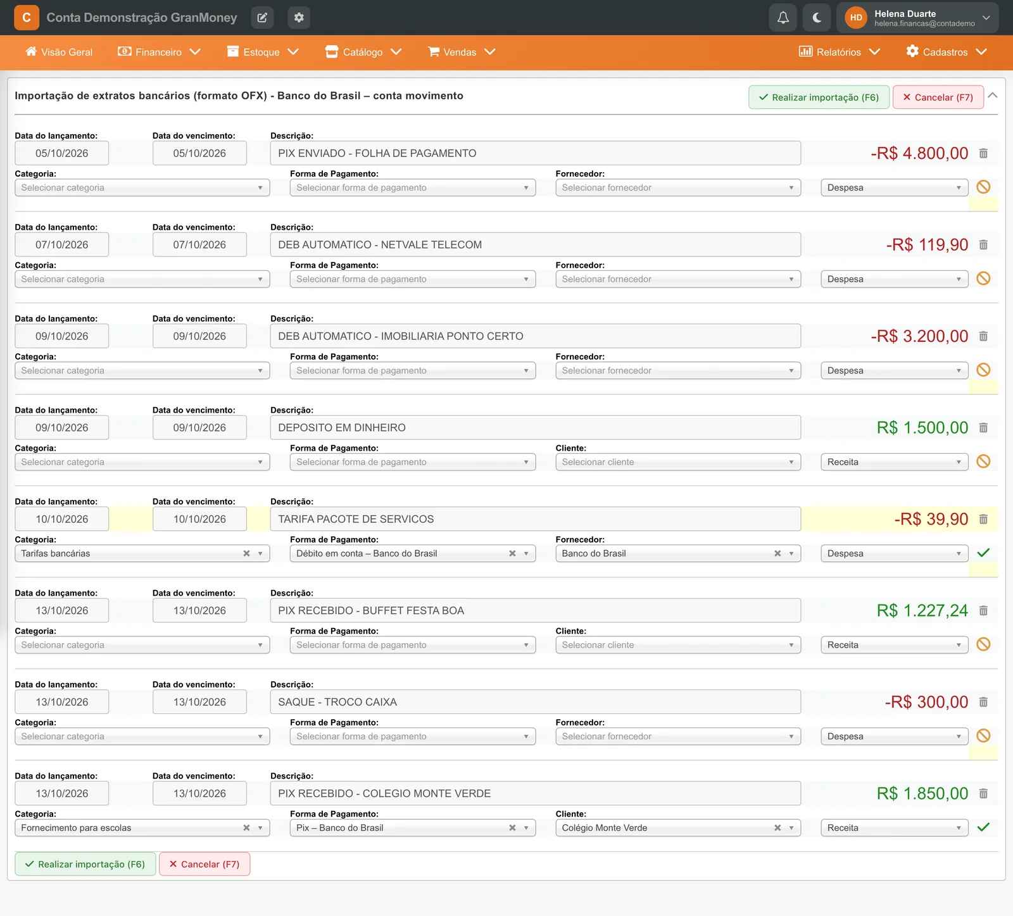Screen dimensions: 1013x916
Task: Delete the NETVALE TELECOM entry
Action: point(983,245)
